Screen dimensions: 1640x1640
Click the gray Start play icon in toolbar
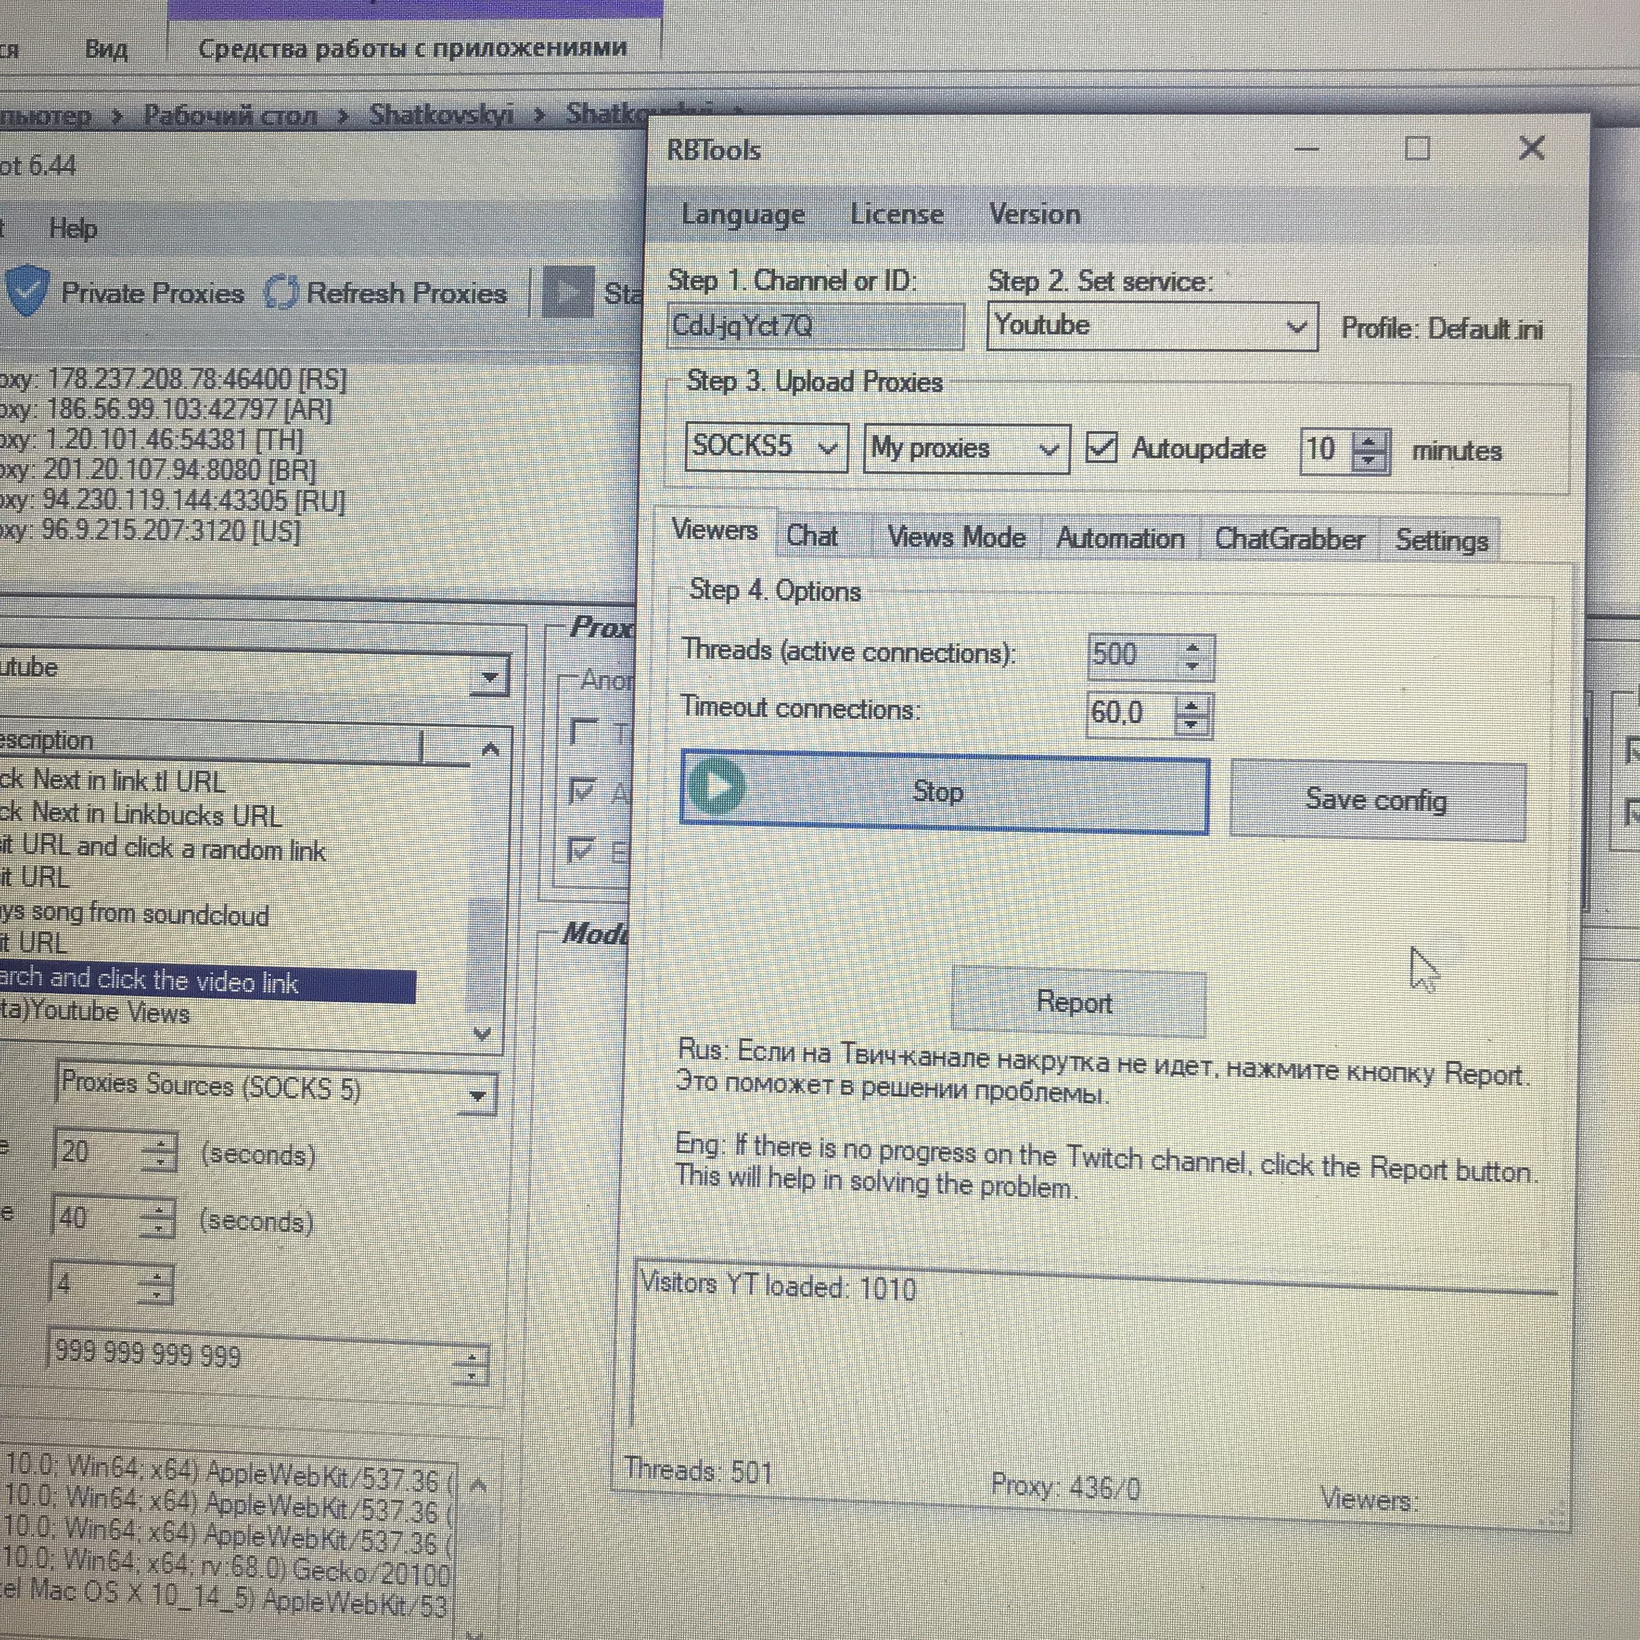click(567, 293)
